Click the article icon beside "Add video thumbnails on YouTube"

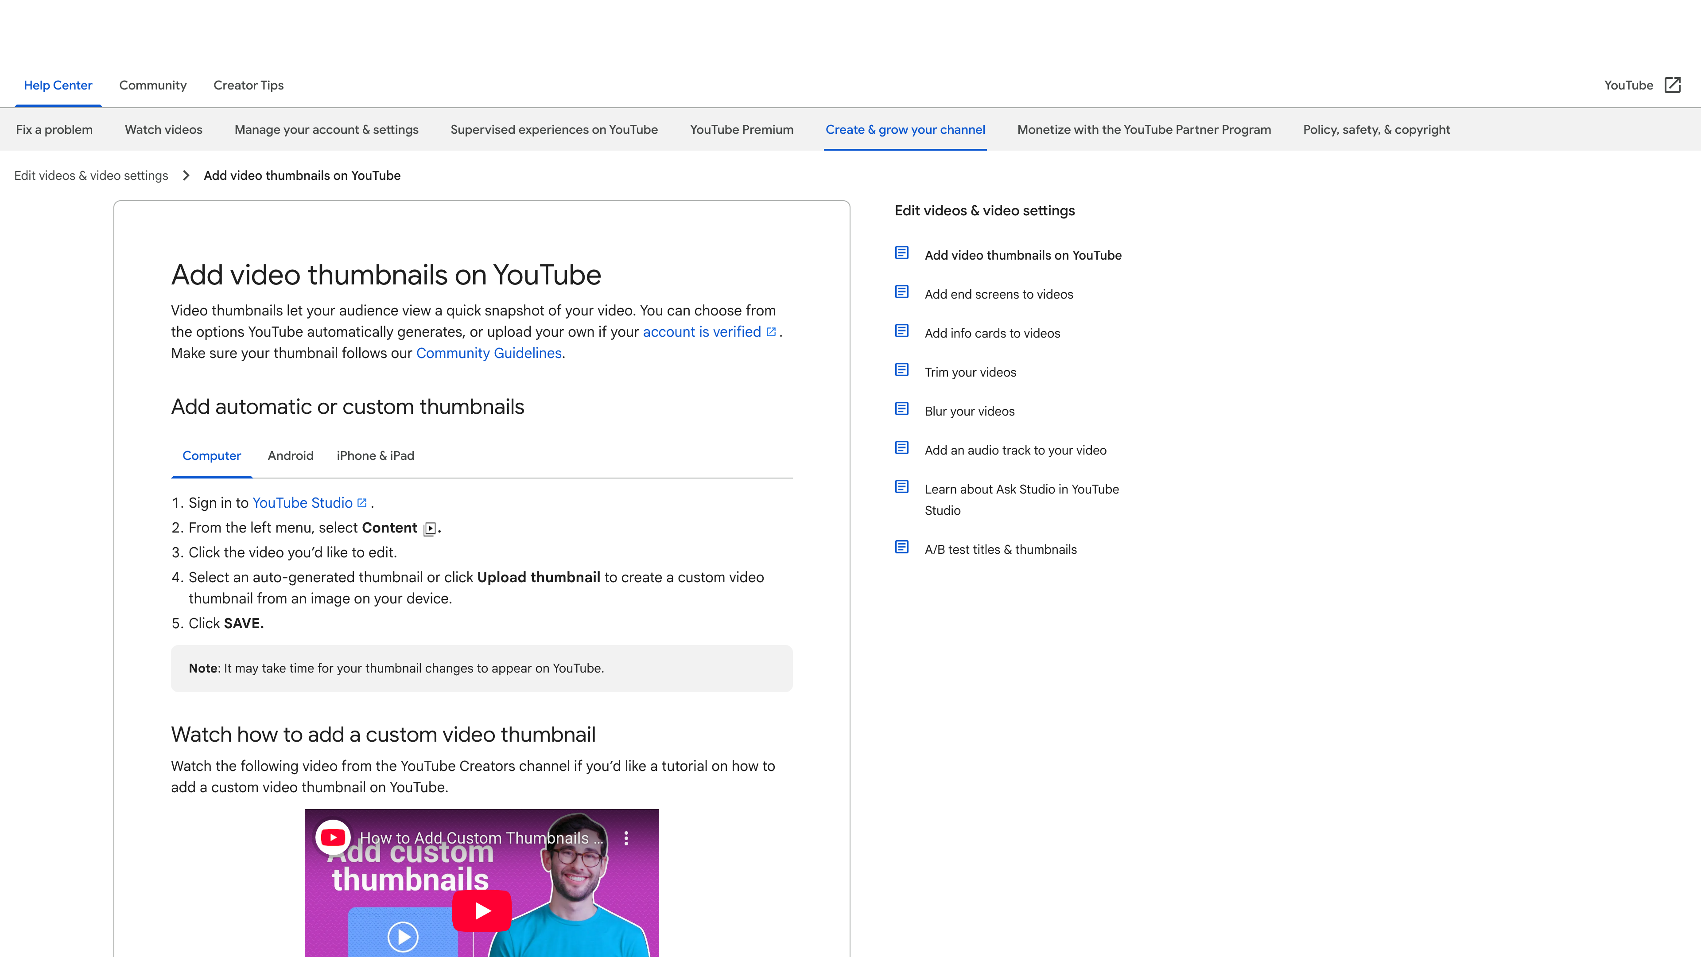coord(901,252)
